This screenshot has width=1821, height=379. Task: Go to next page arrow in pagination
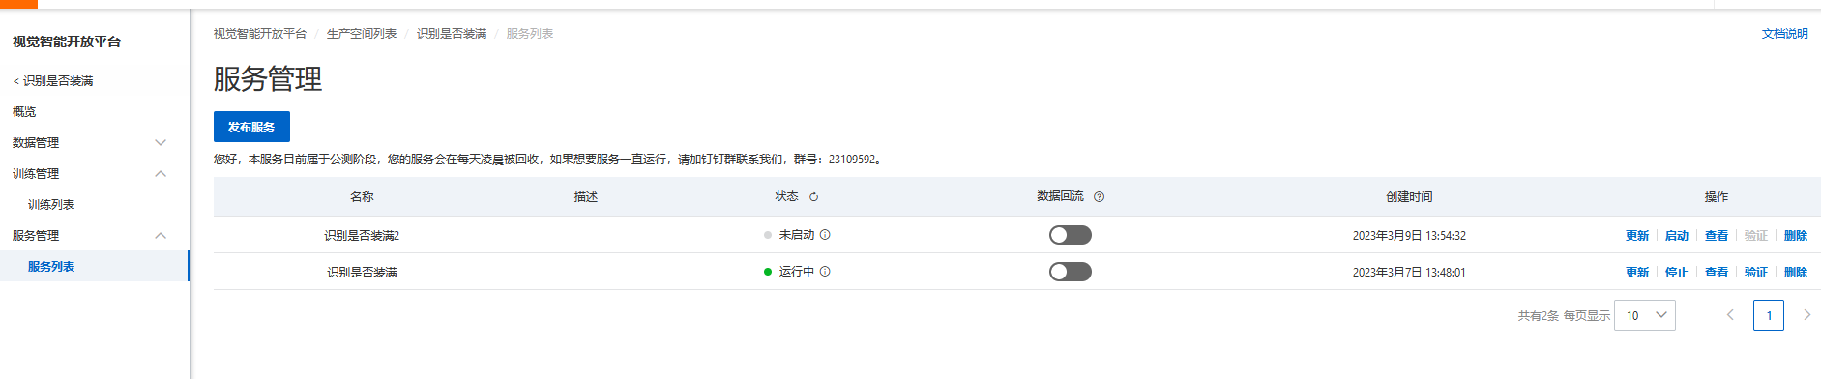pos(1806,315)
